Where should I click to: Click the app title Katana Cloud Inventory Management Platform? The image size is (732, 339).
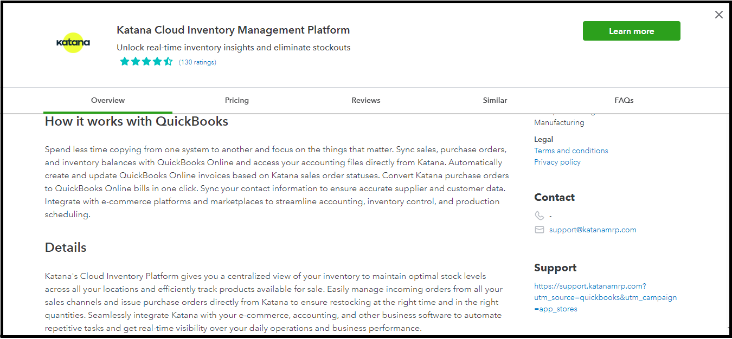pyautogui.click(x=233, y=30)
